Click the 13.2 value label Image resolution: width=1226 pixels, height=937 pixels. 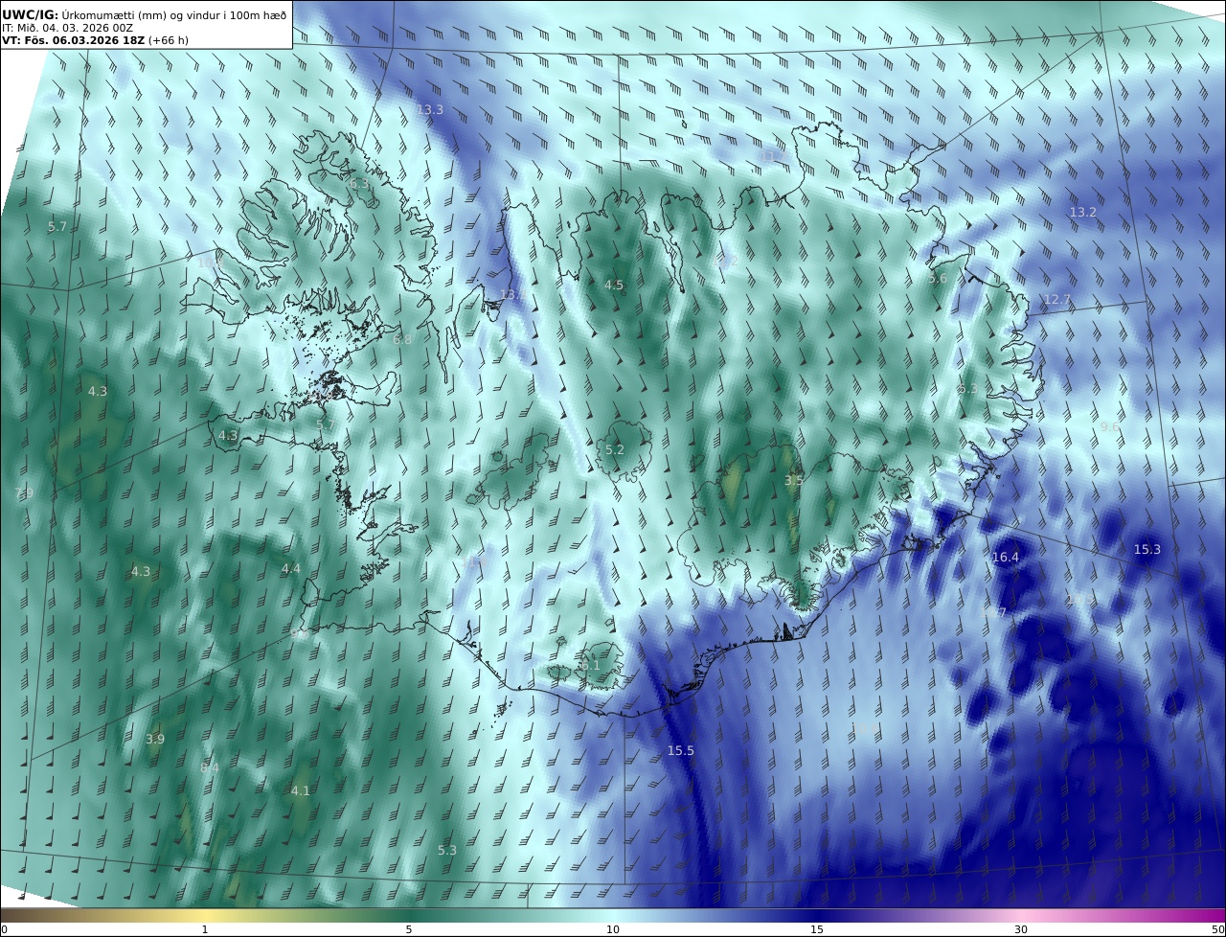pos(1082,212)
